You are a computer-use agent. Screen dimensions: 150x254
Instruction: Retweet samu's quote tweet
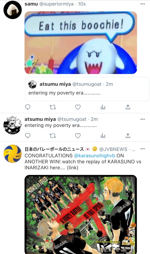click(x=53, y=107)
